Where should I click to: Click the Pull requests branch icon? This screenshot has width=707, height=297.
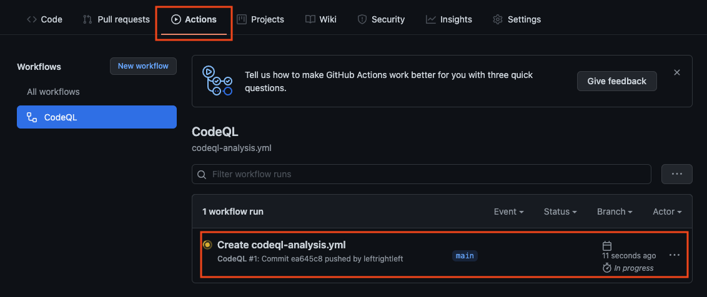pos(87,19)
